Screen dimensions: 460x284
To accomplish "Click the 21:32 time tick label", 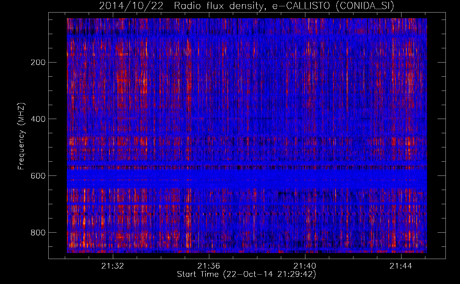I will [x=113, y=266].
